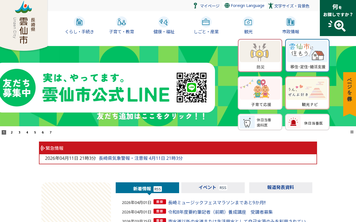
Task: Click the 観光 camera icon
Action: 248,22
